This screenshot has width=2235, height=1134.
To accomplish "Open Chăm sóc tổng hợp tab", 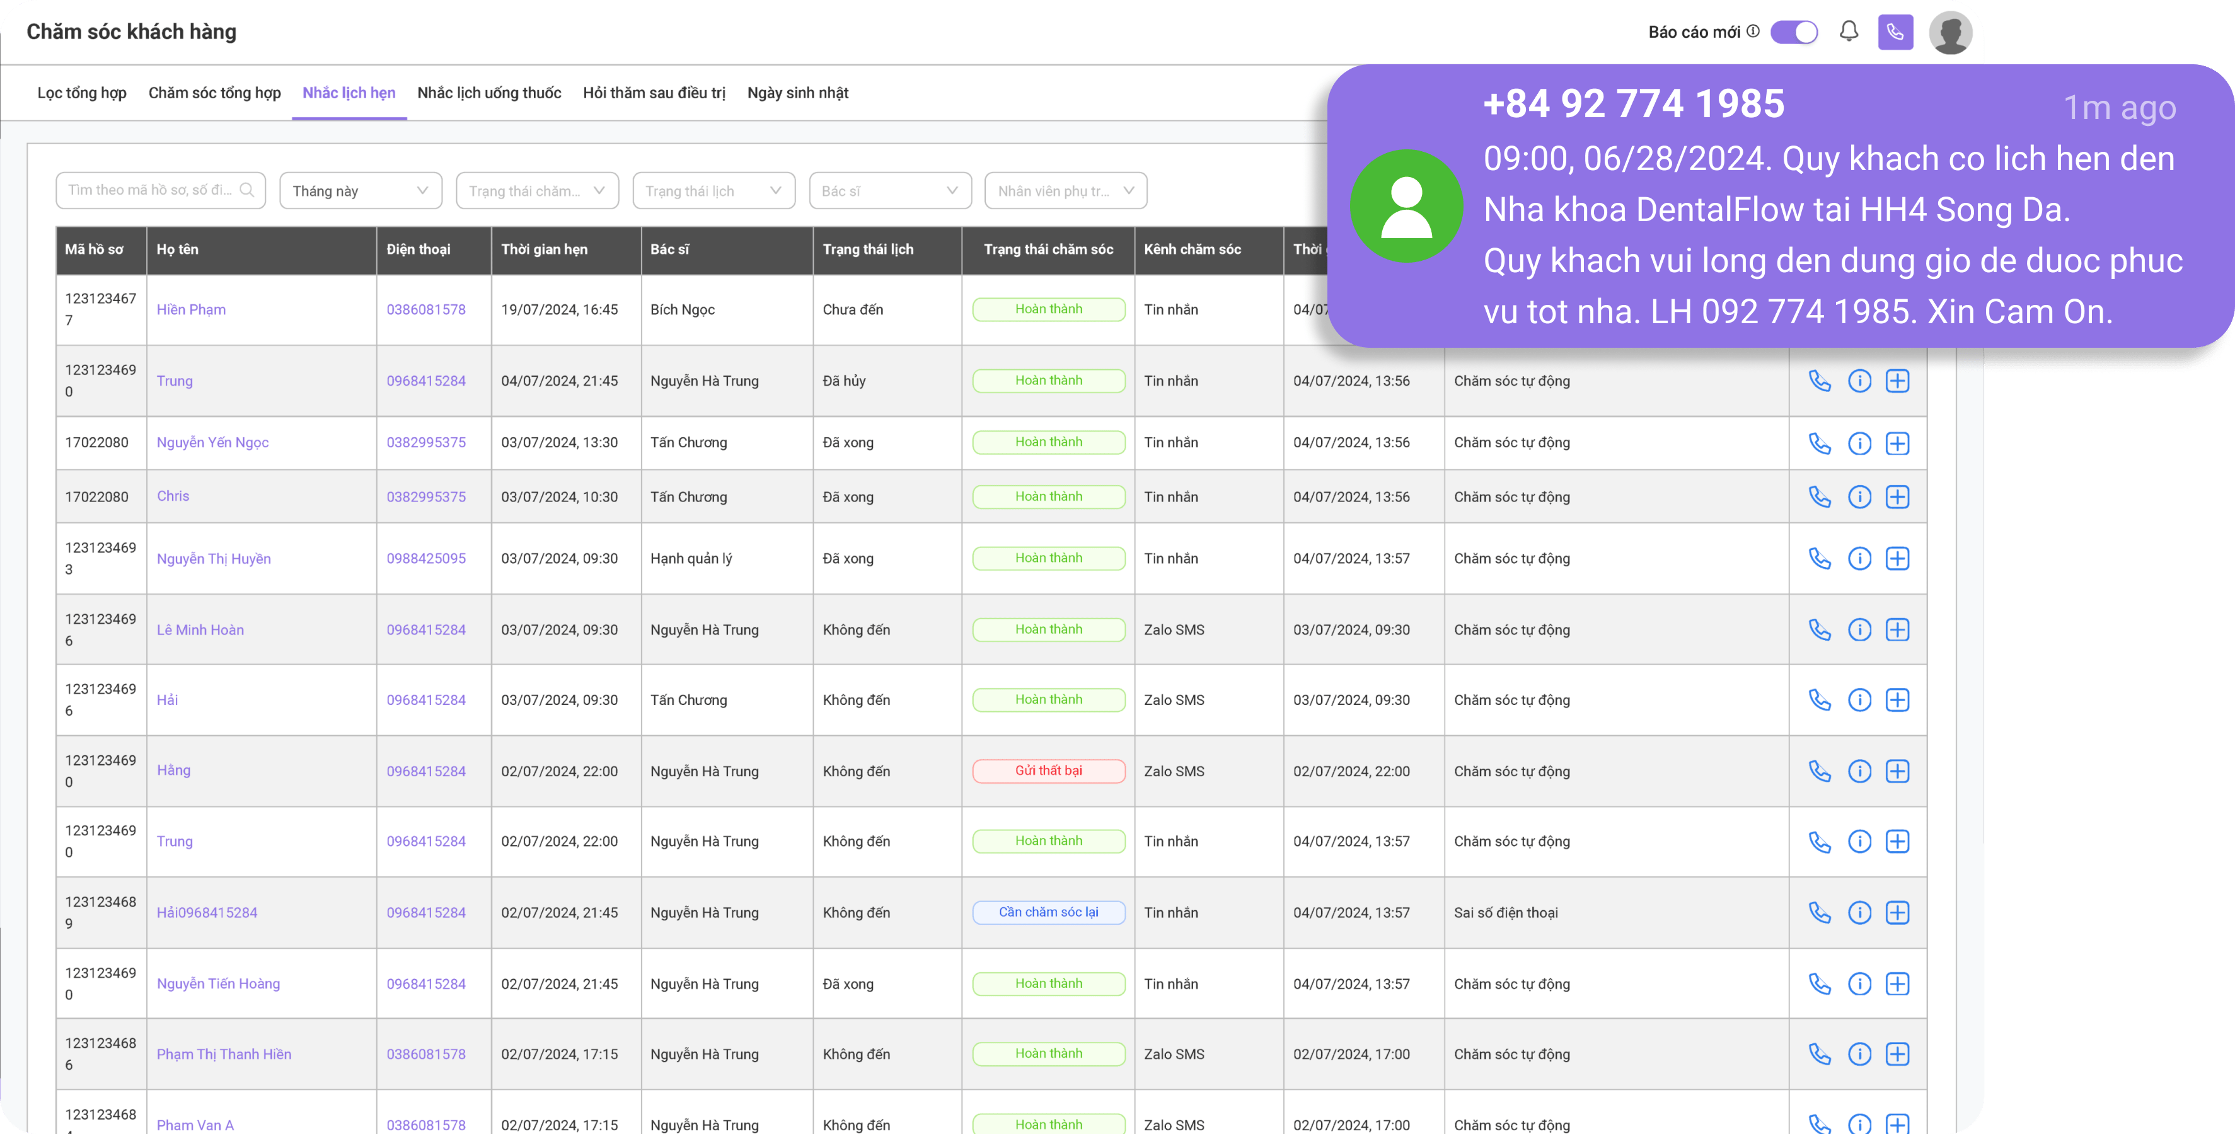I will coord(214,93).
